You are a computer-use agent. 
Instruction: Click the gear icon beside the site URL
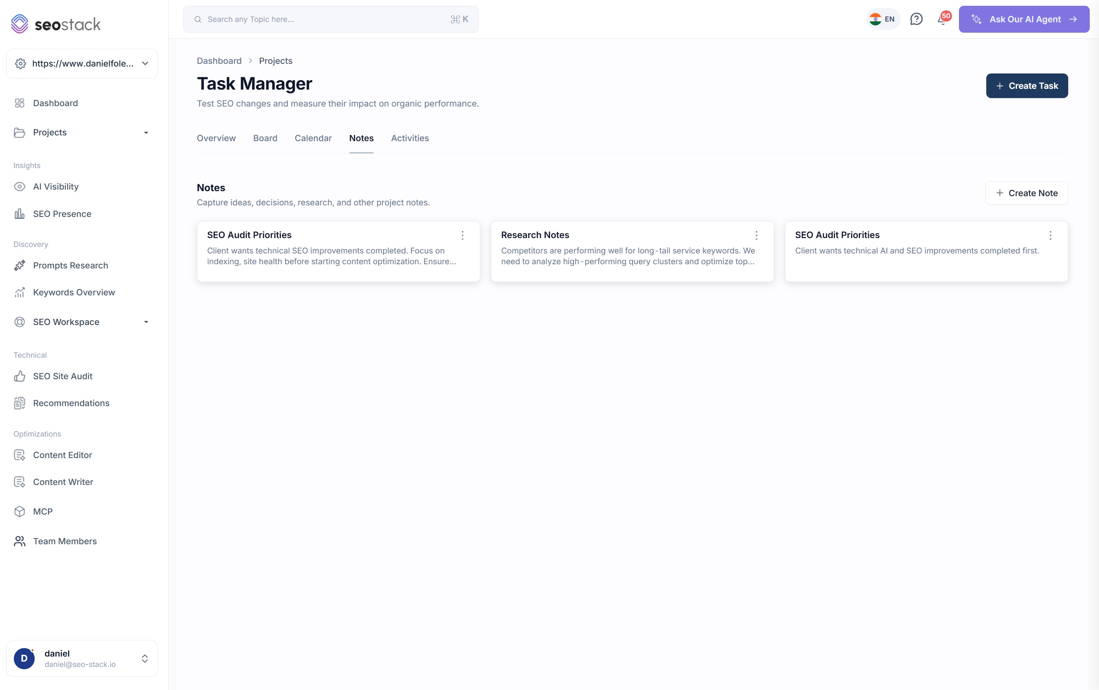(x=20, y=63)
